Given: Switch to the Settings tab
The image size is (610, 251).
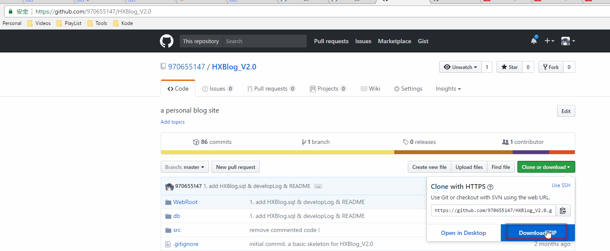Looking at the screenshot, I should click(x=408, y=88).
